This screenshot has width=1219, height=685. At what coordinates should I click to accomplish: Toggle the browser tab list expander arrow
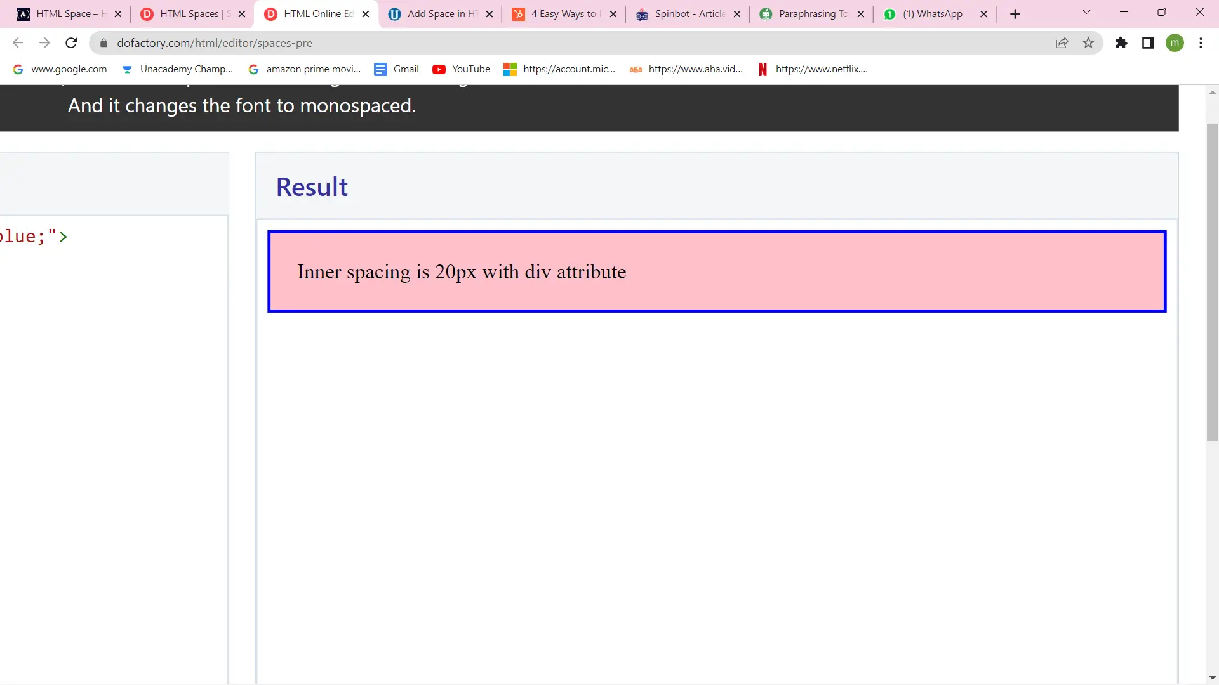tap(1087, 13)
